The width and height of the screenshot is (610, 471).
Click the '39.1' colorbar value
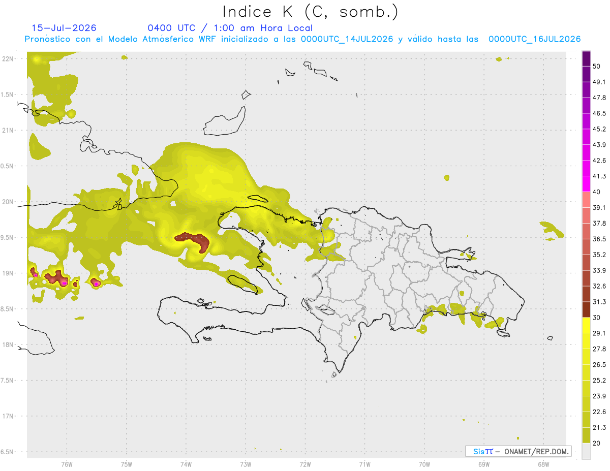[x=599, y=207]
